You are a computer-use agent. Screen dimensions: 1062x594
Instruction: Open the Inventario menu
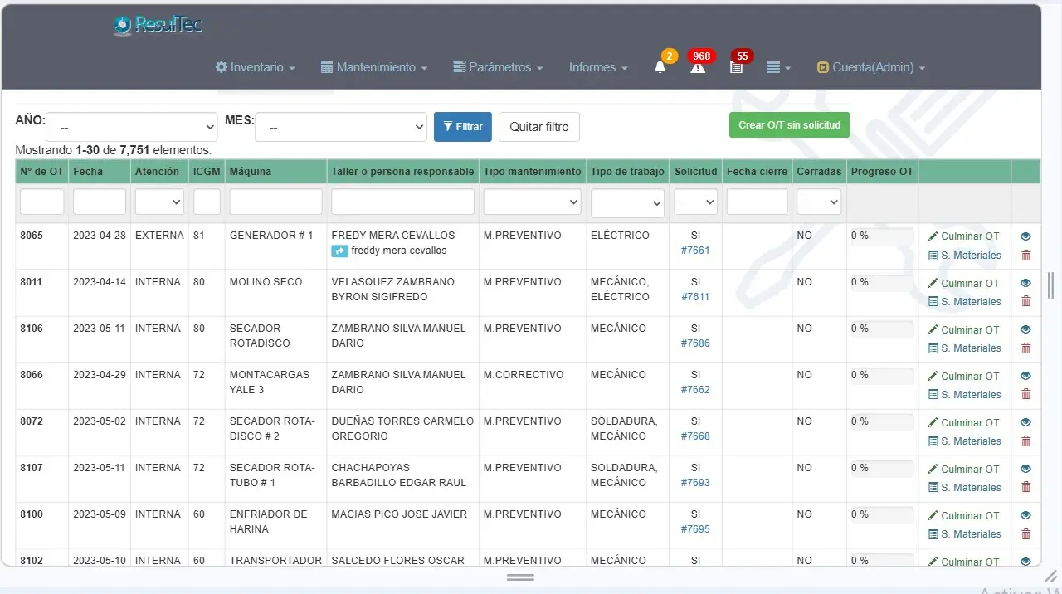pos(256,67)
